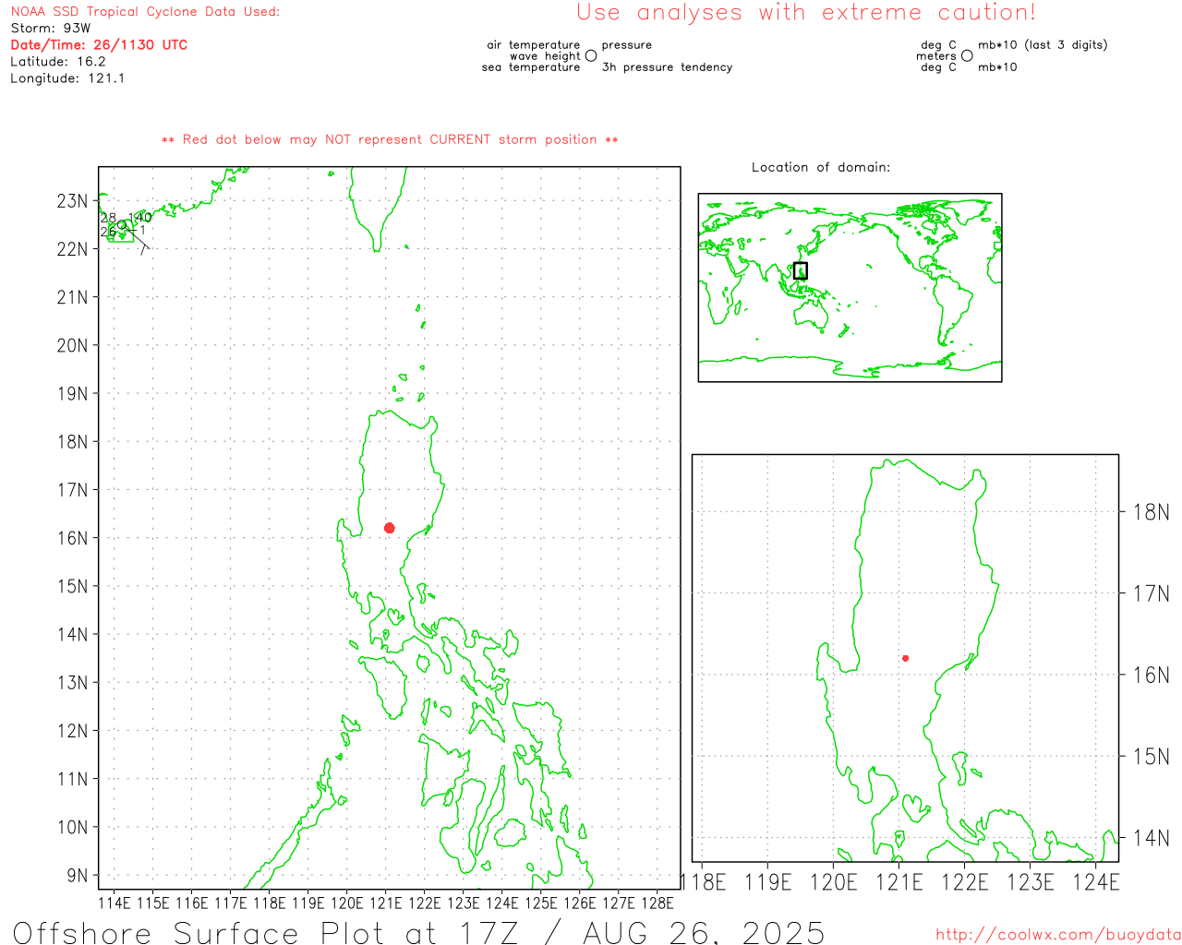The width and height of the screenshot is (1182, 945).
Task: Click 18N label on the zoomed inset map
Action: 1152,512
